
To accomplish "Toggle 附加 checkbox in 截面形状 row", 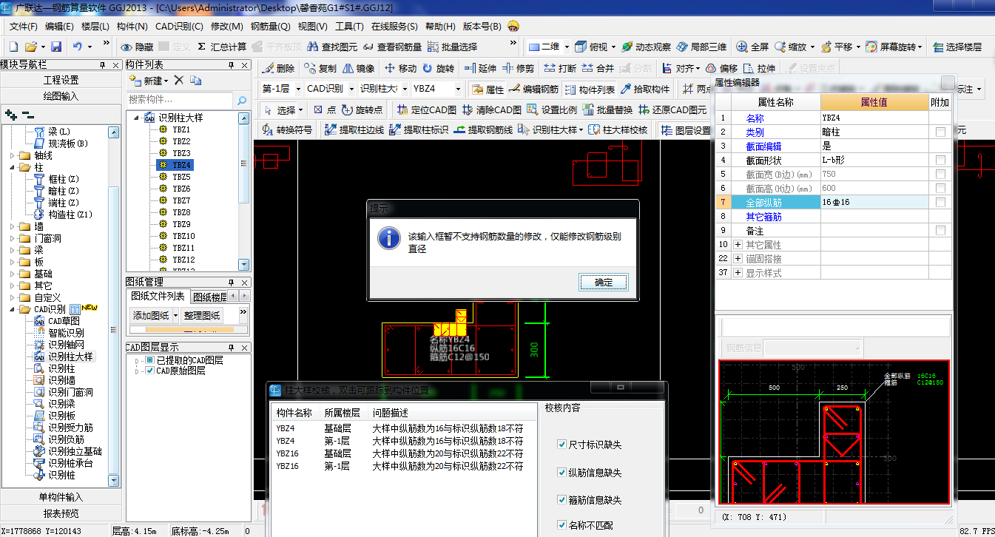I will point(940,160).
